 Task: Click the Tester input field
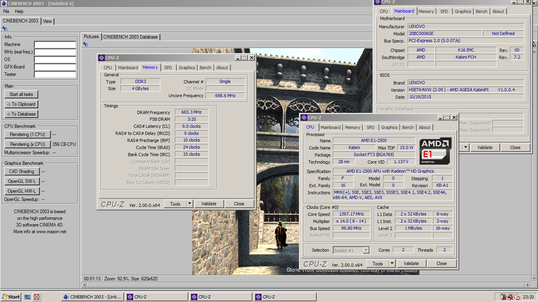tap(55, 74)
